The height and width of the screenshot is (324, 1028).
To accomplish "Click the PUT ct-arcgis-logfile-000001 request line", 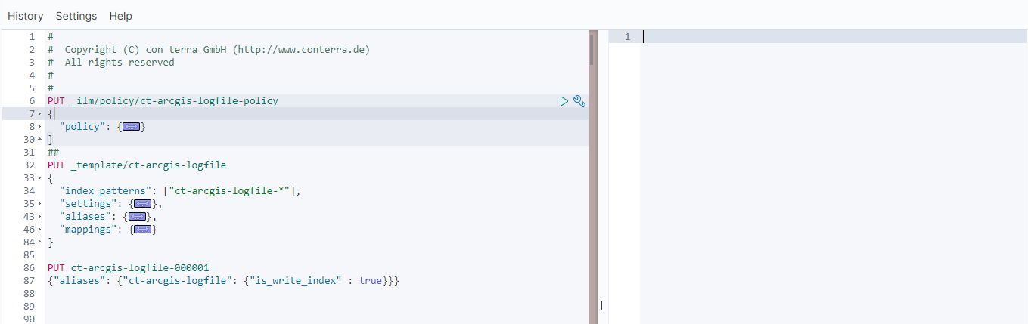I will [x=128, y=268].
